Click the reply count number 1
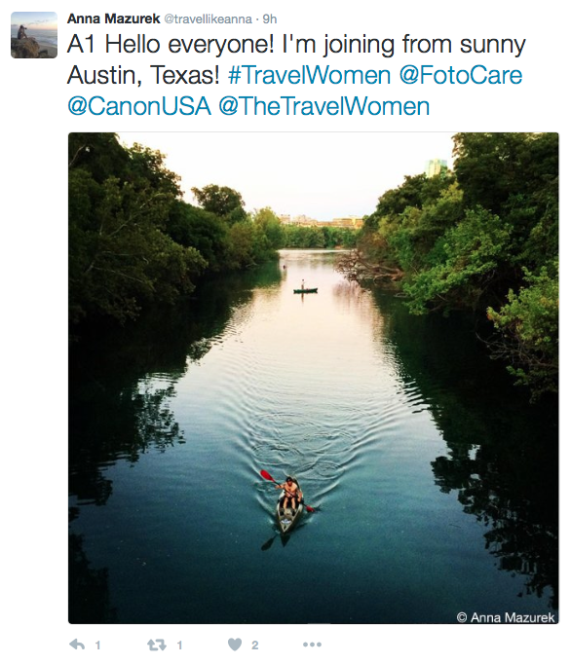This screenshot has width=571, height=664. 97,645
